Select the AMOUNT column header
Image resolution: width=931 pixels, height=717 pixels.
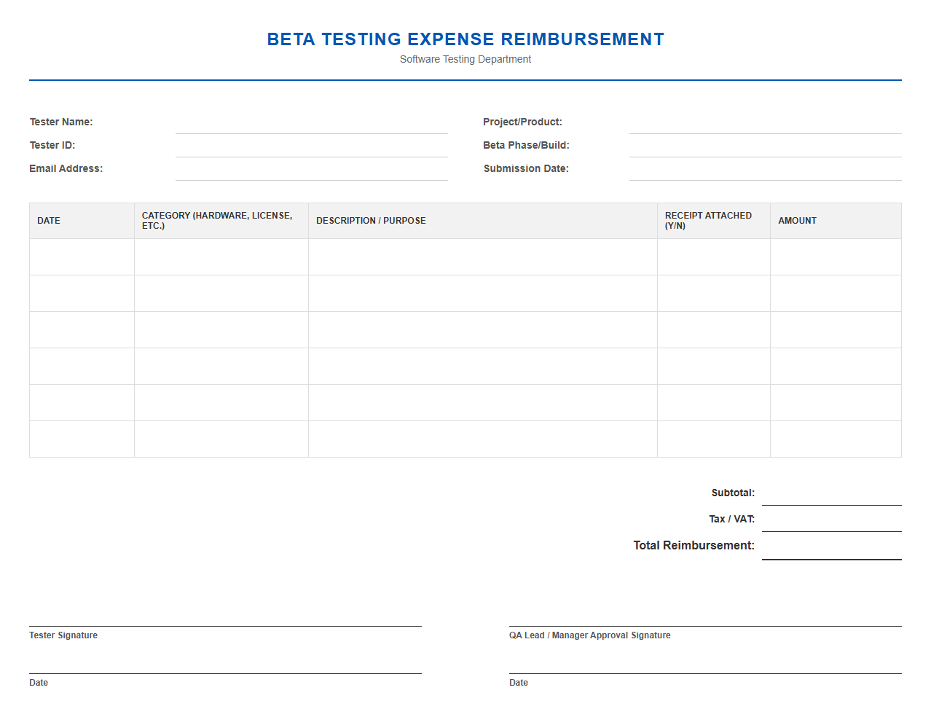point(836,221)
